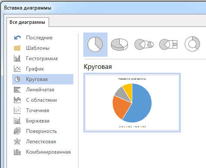Click the surface chart icon beside Поверхность
This screenshot has width=206, height=168.
pos(17,131)
